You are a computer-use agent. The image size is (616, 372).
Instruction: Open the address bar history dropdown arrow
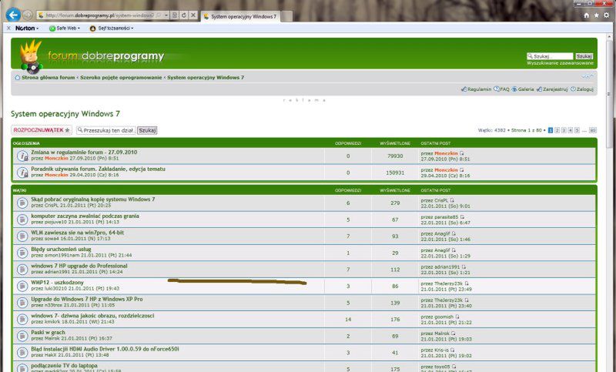point(166,15)
